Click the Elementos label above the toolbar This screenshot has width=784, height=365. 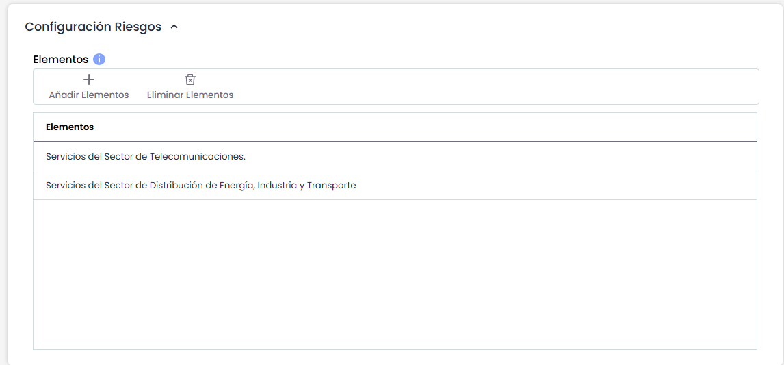click(x=61, y=60)
